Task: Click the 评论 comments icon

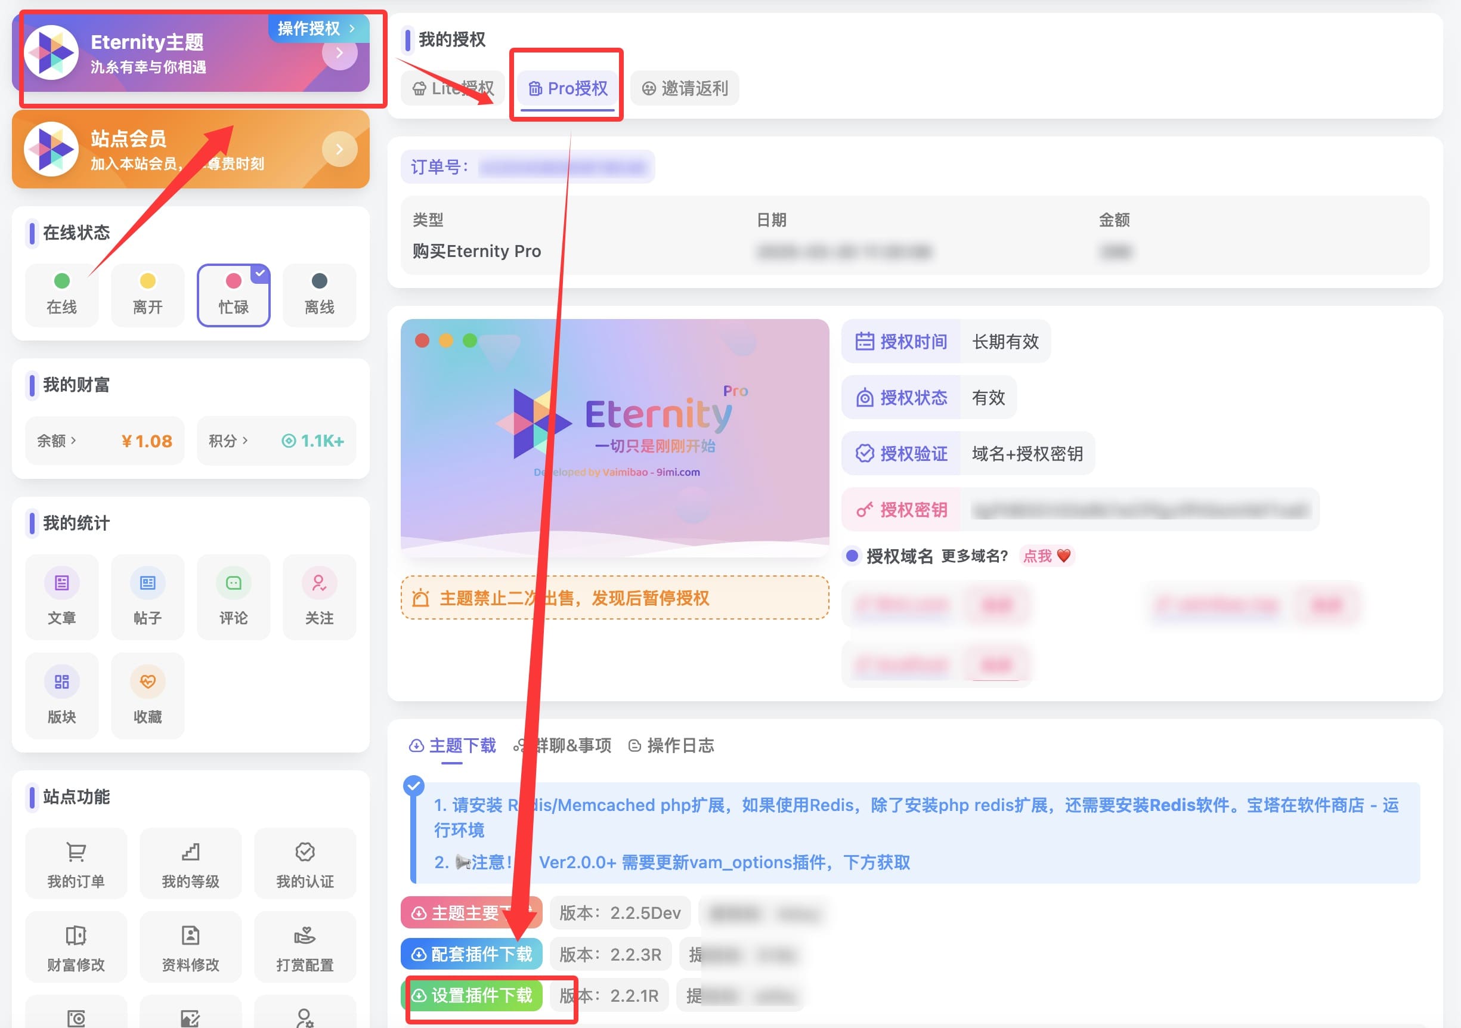Action: point(234,583)
